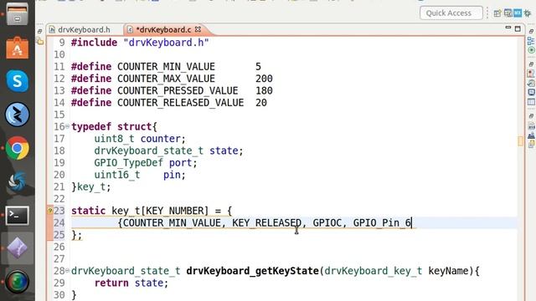Restore the middle right minimized view stack
Image resolution: width=536 pixels, height=301 pixels.
(531, 64)
